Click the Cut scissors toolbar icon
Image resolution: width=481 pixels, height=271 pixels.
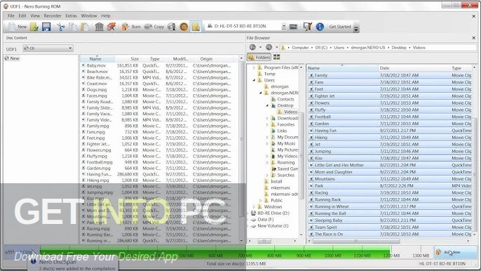coord(61,27)
